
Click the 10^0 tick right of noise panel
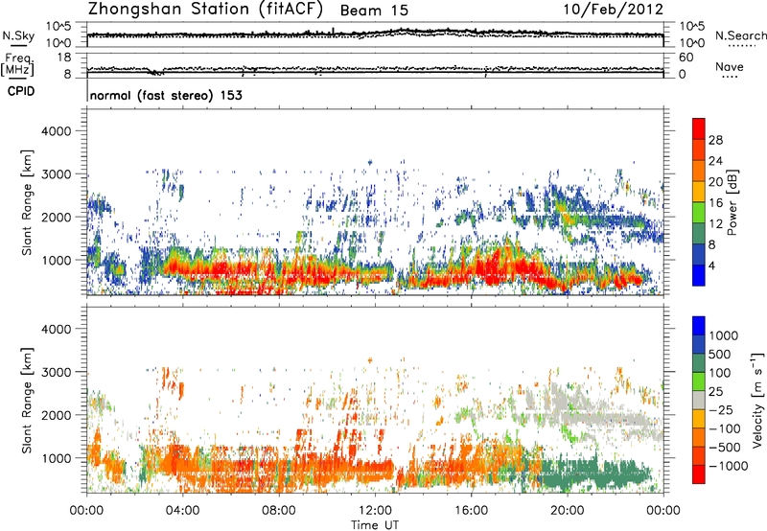point(692,43)
